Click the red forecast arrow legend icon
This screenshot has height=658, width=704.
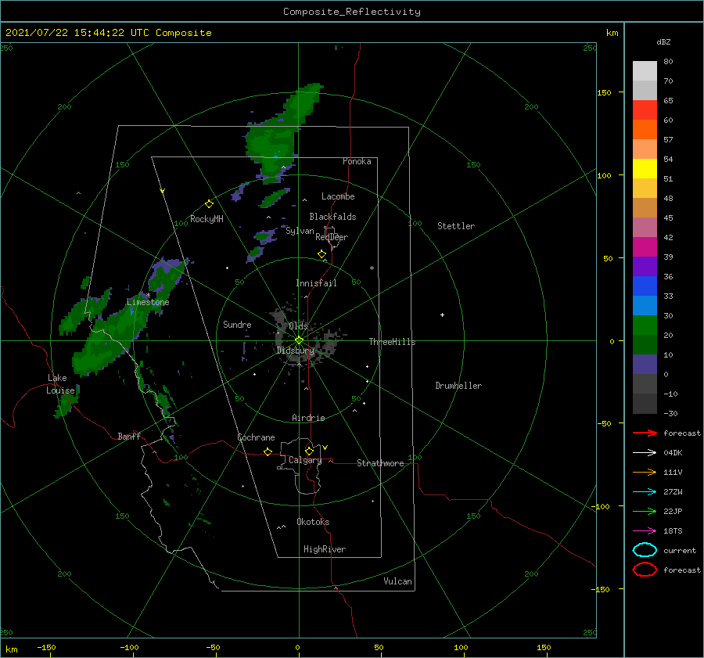[x=645, y=433]
